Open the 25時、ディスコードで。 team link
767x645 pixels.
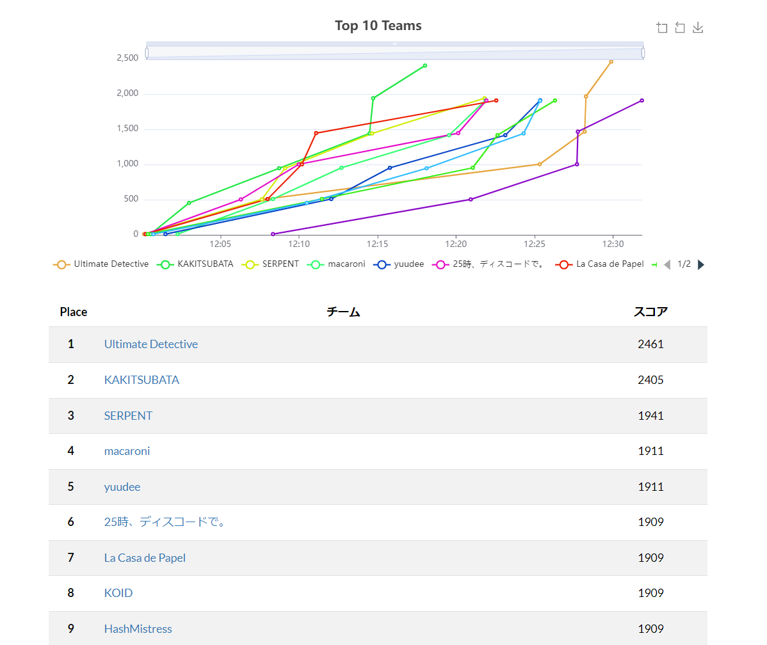165,522
